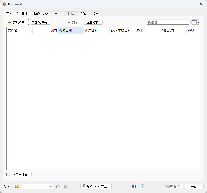Click the save preset floppy disk icon

click(x=58, y=186)
